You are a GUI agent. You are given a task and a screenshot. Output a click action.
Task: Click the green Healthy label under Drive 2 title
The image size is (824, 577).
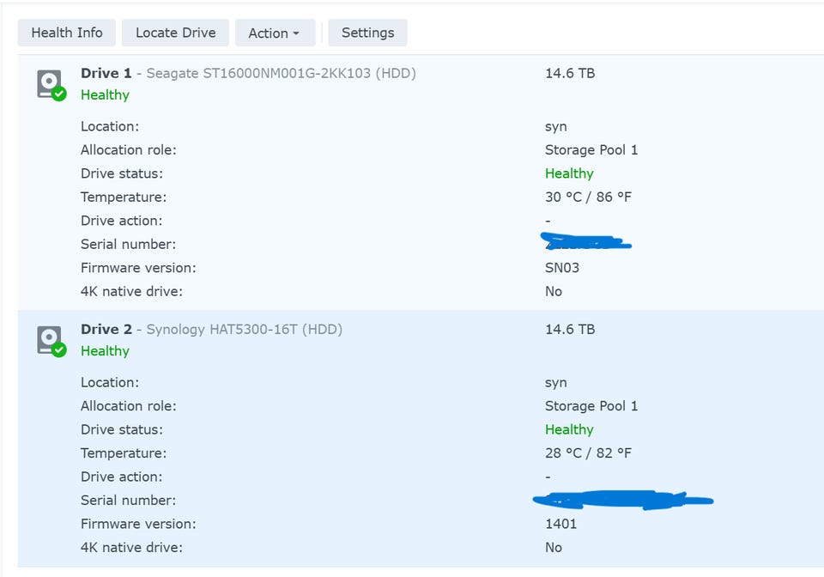pos(105,351)
